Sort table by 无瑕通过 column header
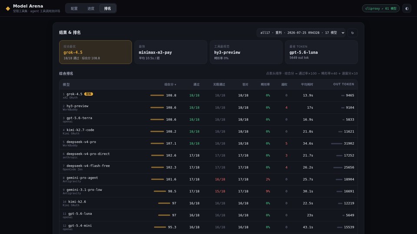Screen dimensions: 417x234 (x=219, y=84)
